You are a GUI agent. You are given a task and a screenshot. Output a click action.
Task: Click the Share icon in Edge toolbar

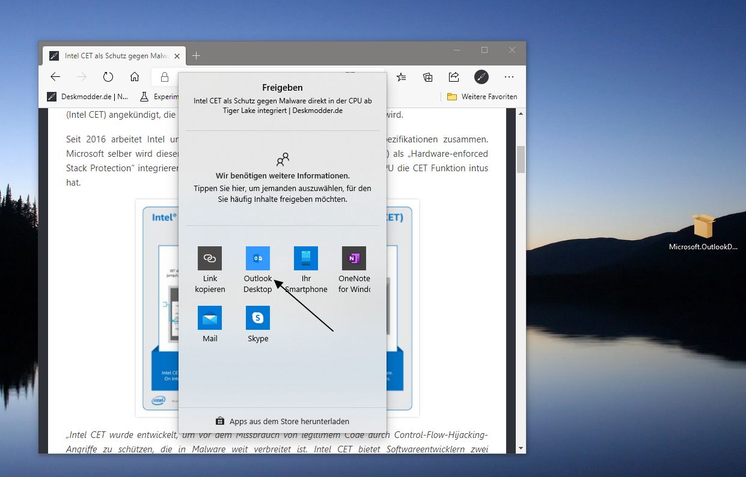[x=454, y=77]
